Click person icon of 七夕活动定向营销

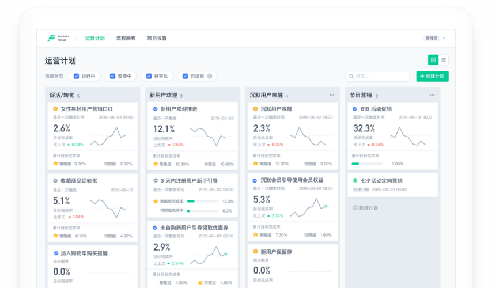[355, 180]
